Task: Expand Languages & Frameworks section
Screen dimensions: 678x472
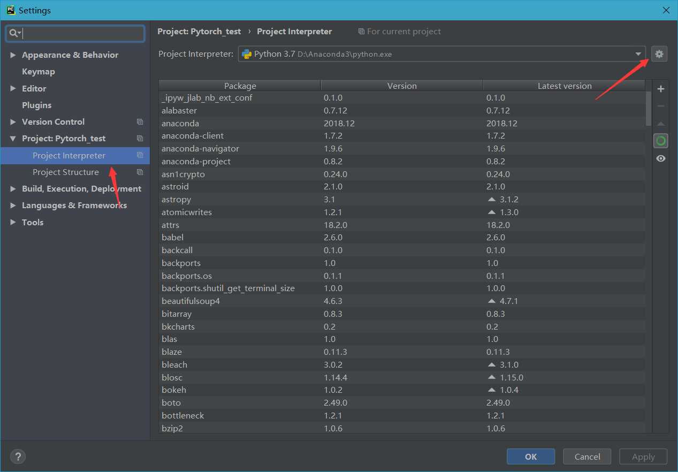Action: (x=13, y=205)
